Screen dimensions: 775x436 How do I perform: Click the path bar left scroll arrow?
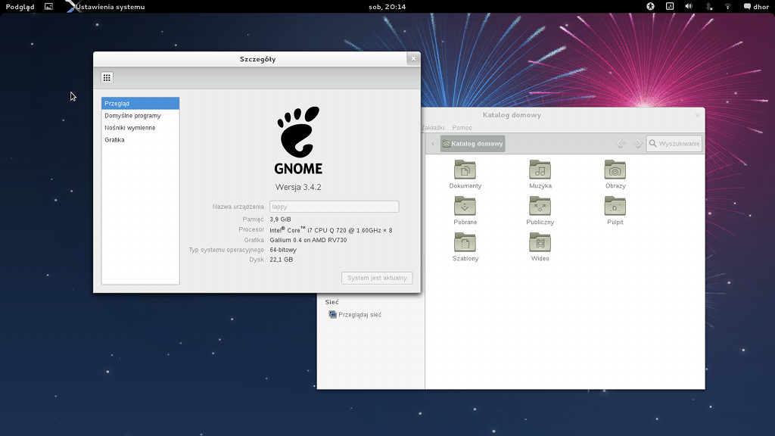click(432, 144)
